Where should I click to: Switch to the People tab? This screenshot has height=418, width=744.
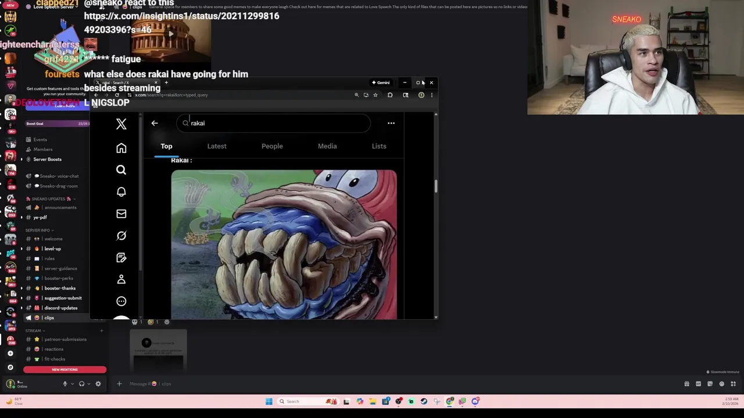272,146
